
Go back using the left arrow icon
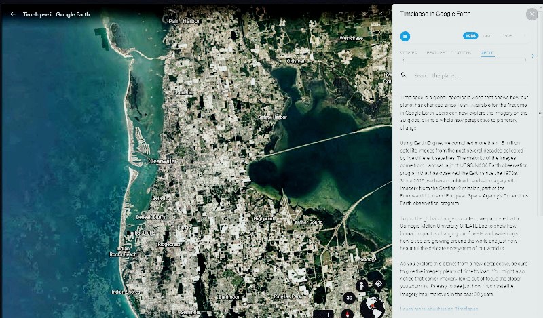pos(13,14)
